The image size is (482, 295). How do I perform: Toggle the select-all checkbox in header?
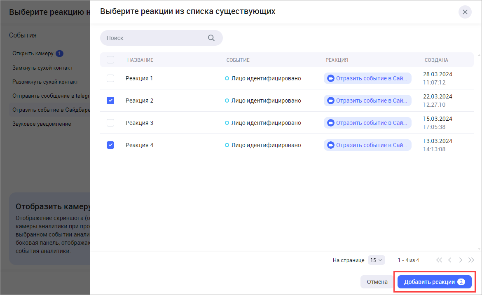(x=110, y=60)
